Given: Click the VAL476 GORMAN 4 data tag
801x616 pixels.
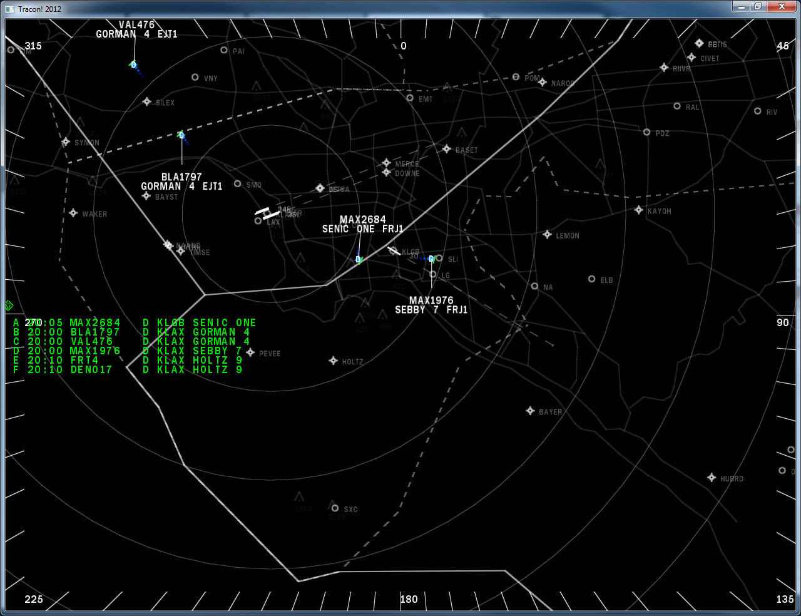Looking at the screenshot, I should point(137,29).
